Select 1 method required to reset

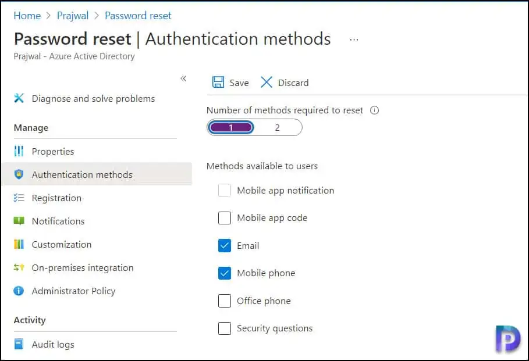[231, 127]
